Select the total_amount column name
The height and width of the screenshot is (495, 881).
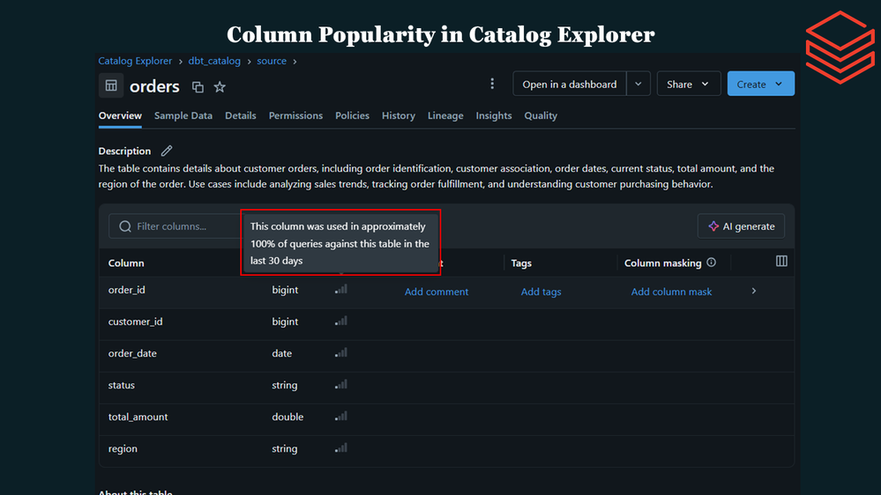point(138,417)
